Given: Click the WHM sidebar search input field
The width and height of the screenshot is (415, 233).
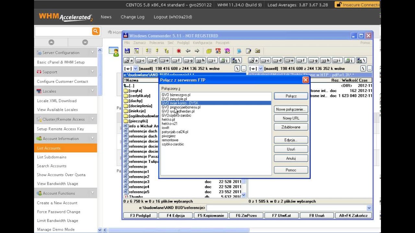Looking at the screenshot, I should pos(63,31).
